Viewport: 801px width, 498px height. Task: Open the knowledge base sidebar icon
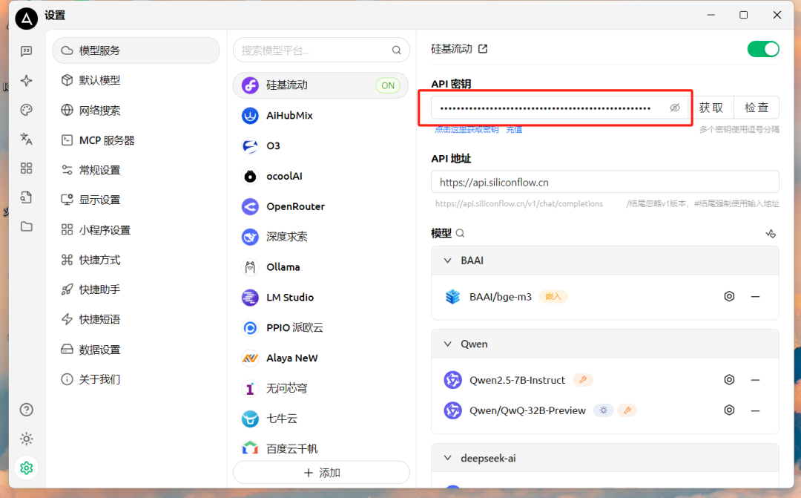tap(27, 197)
